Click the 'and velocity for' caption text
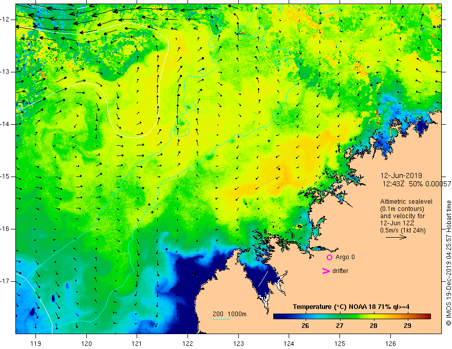The image size is (452, 349). (x=402, y=216)
